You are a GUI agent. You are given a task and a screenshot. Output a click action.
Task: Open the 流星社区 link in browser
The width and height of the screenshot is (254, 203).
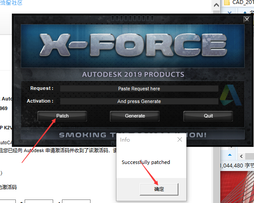[x=11, y=3]
